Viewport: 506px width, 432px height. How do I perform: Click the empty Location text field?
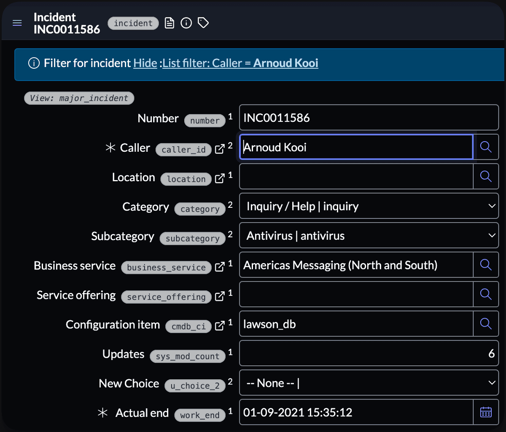[356, 177]
